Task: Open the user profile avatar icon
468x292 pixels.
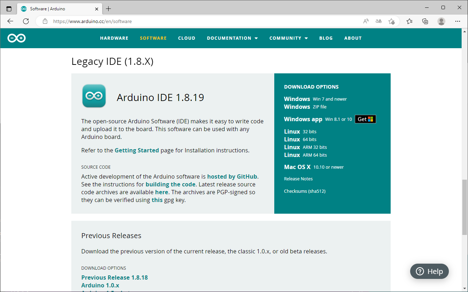Action: [441, 21]
